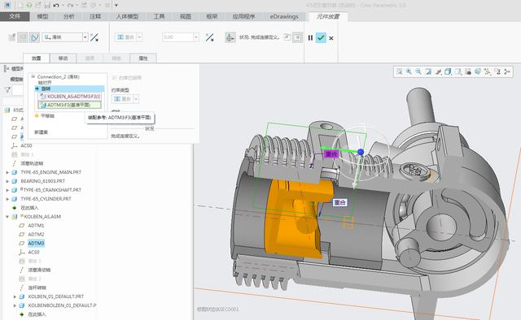Open the connection type dropdown in ribbon
The image size is (521, 320).
(85, 37)
